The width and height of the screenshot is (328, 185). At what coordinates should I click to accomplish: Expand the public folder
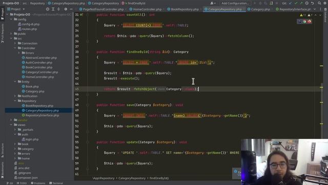(11, 33)
